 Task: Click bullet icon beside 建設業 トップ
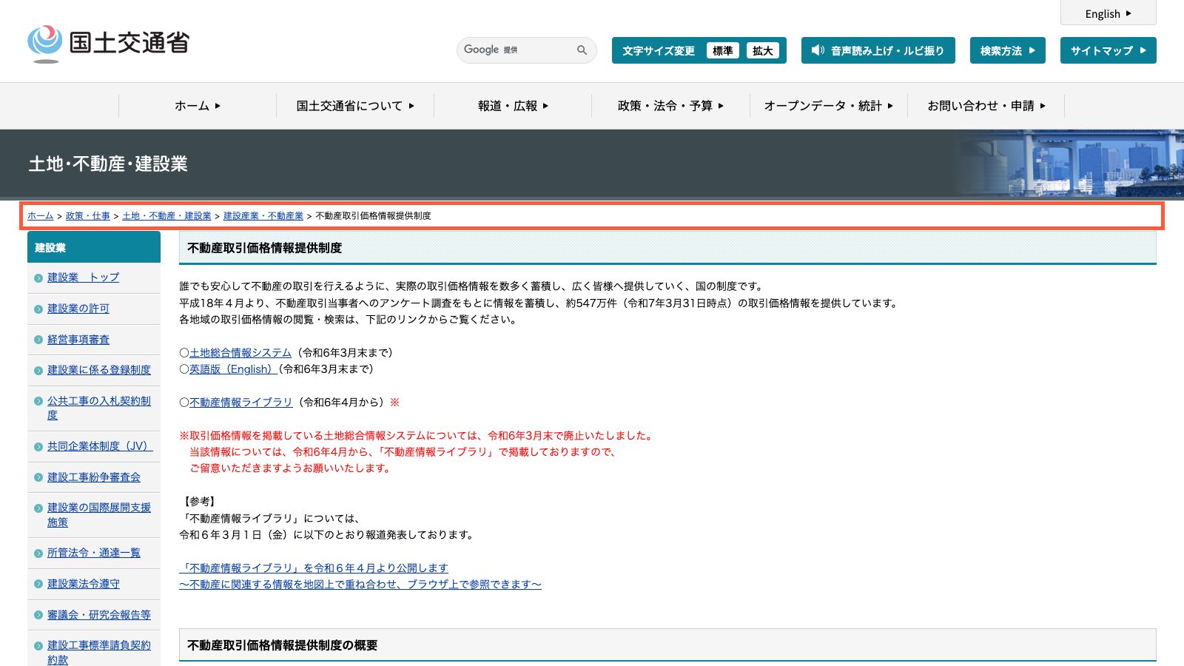[38, 278]
